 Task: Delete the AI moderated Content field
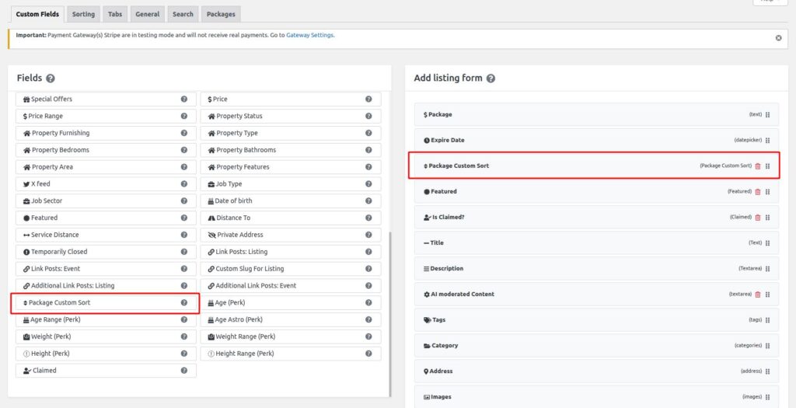click(x=758, y=295)
